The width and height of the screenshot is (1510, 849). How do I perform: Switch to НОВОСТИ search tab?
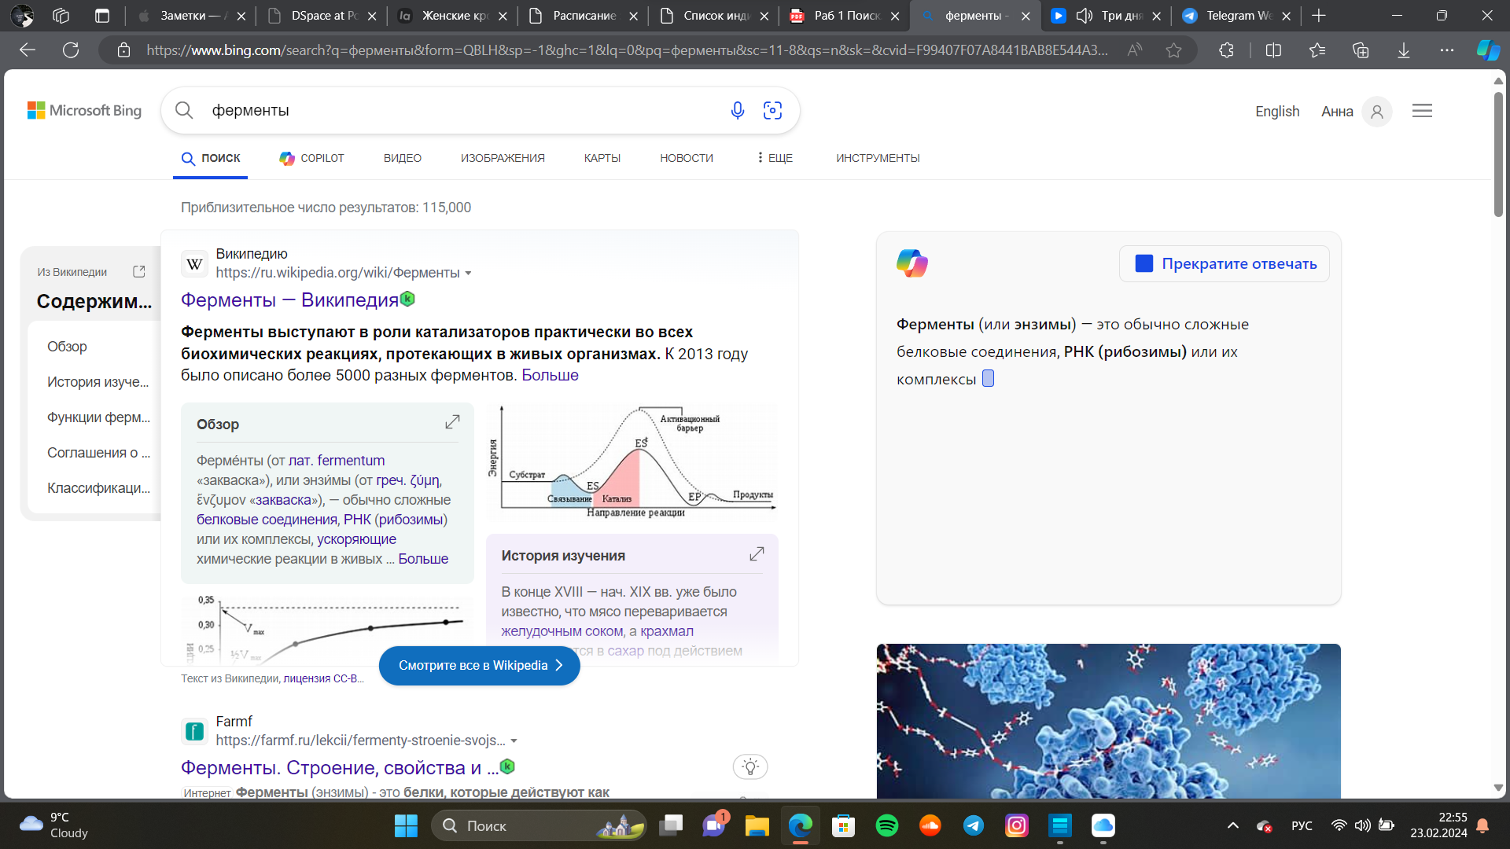[687, 158]
